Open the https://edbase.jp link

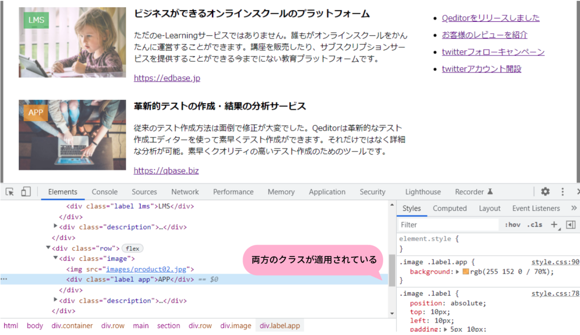(x=167, y=78)
